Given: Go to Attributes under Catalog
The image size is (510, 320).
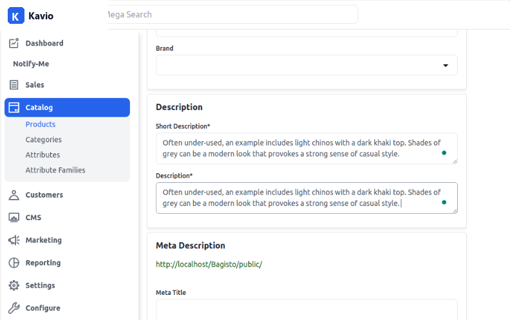Looking at the screenshot, I should coord(42,155).
